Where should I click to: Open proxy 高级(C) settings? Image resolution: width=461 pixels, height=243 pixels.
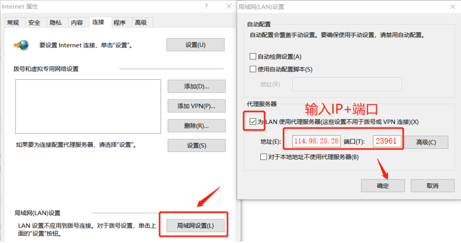pos(426,142)
